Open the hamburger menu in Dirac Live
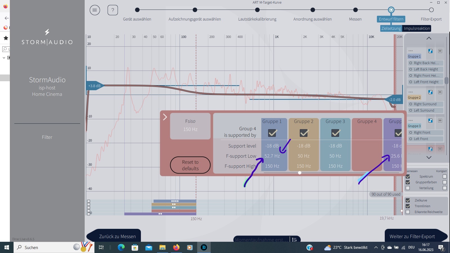 pos(95,10)
